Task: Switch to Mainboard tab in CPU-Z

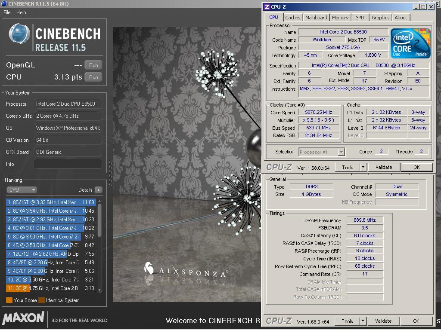Action: (x=316, y=17)
